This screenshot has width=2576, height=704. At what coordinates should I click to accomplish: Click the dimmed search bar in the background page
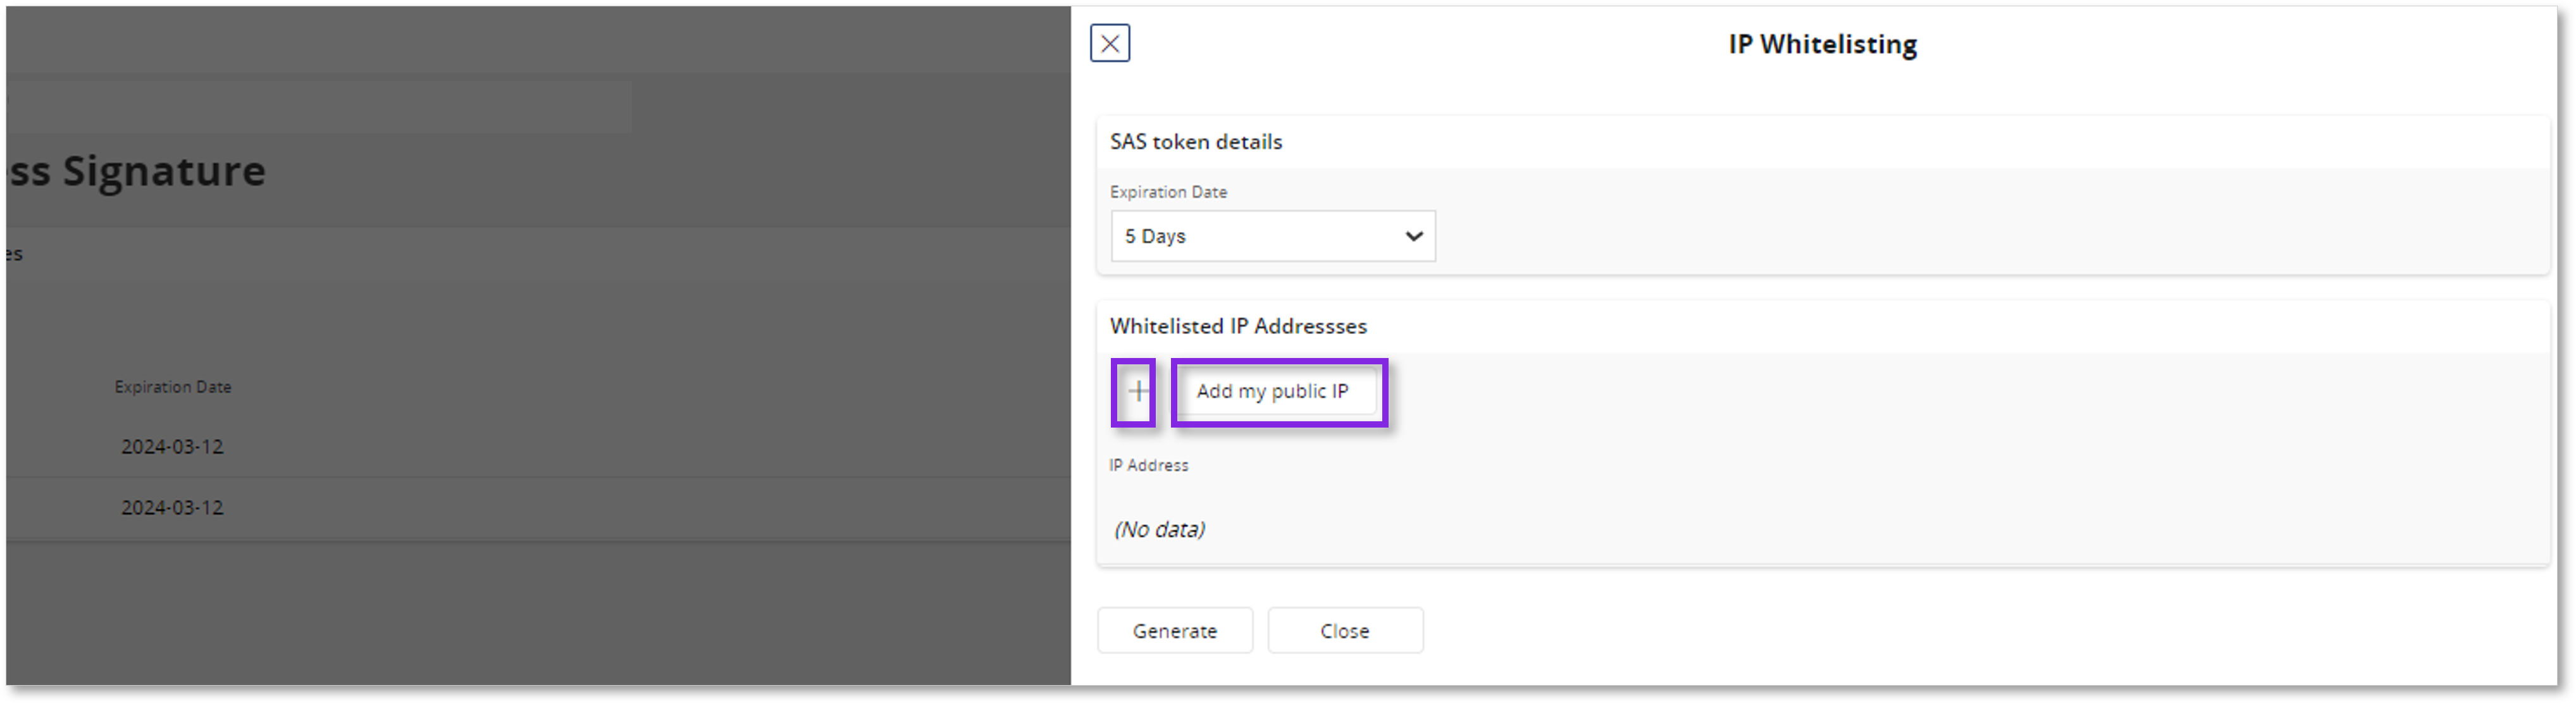318,109
